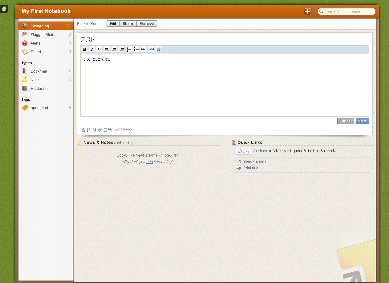Viewport: 389px width, 283px height.
Task: Click the brown Product box icon
Action: tap(25, 88)
